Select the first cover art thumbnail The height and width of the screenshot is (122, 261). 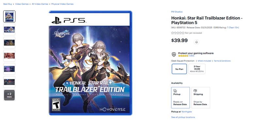tap(9, 17)
